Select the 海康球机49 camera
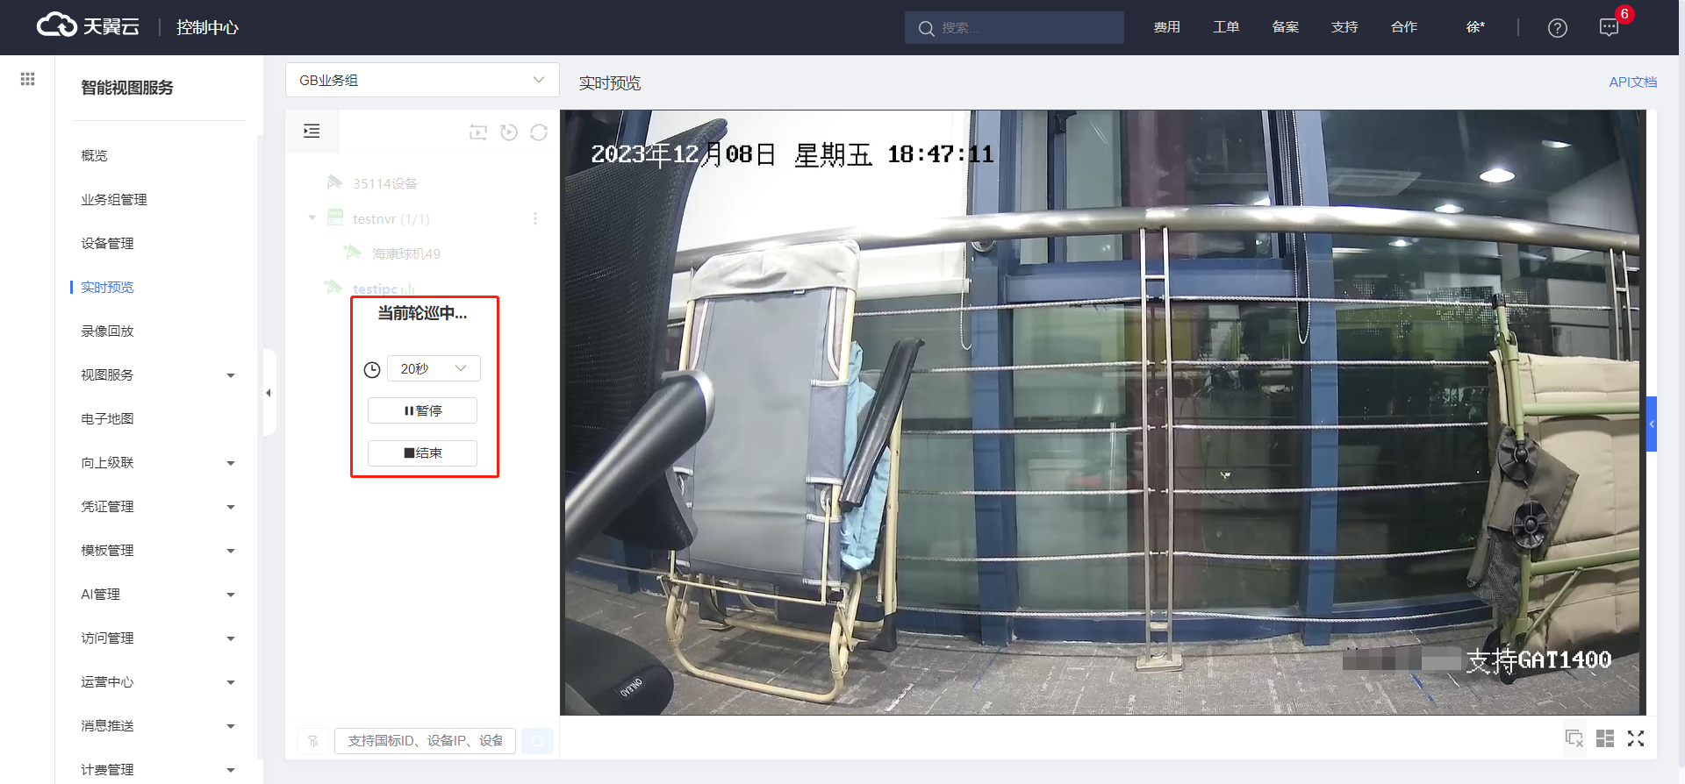This screenshot has width=1685, height=784. pos(406,253)
